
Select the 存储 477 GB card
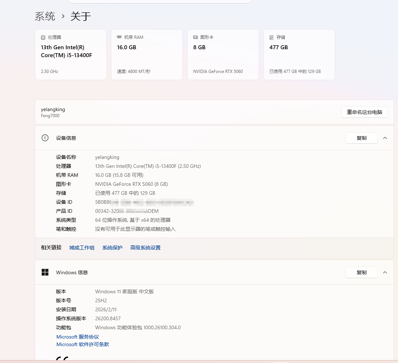pos(299,55)
